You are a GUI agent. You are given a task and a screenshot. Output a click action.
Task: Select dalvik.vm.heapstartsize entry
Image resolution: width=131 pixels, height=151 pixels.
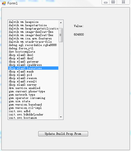click(33, 25)
